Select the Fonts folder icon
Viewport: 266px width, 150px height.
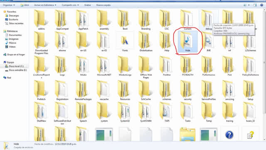click(x=125, y=42)
